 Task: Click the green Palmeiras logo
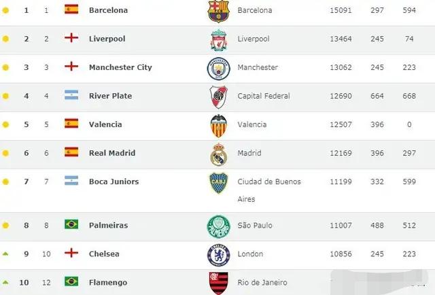tap(219, 227)
